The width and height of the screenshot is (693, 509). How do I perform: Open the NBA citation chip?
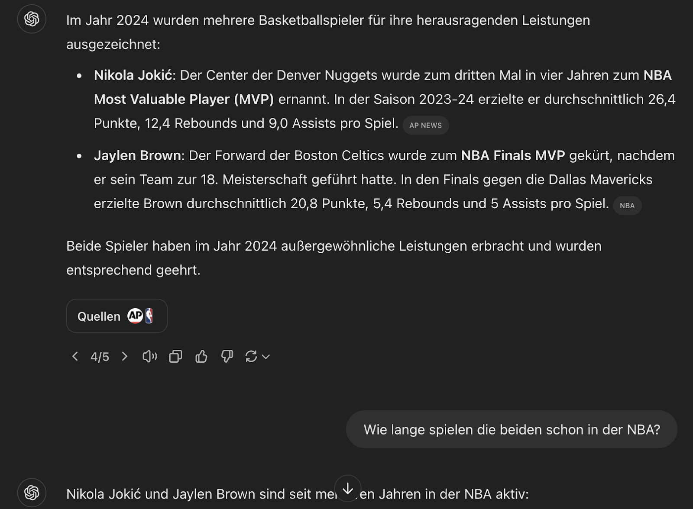point(627,206)
